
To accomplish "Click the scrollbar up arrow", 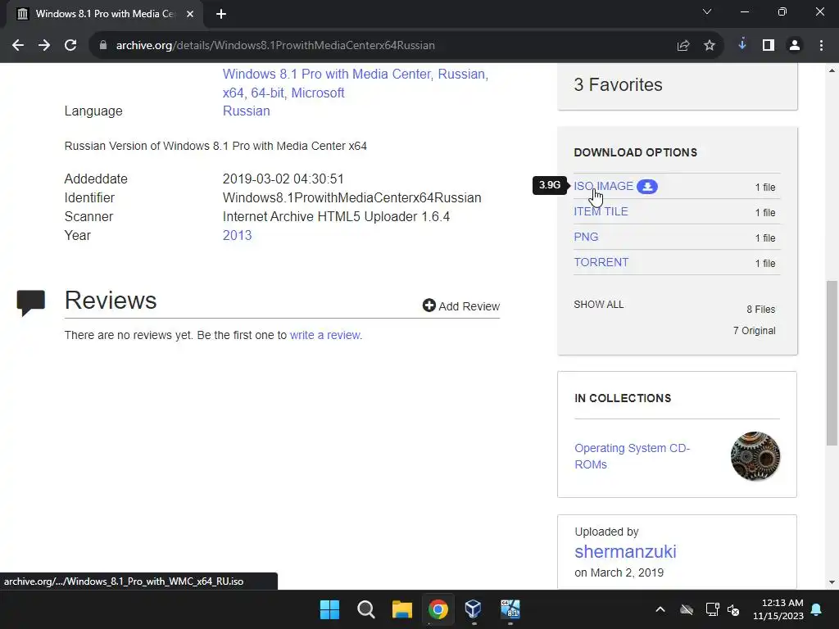I will coord(832,70).
